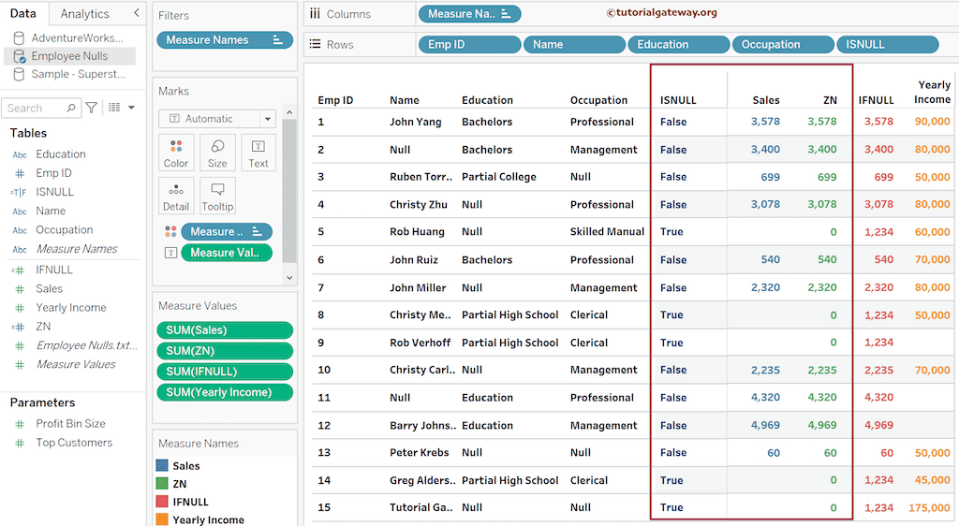Select the Profit Bin Size parameter
This screenshot has width=959, height=526.
point(70,423)
